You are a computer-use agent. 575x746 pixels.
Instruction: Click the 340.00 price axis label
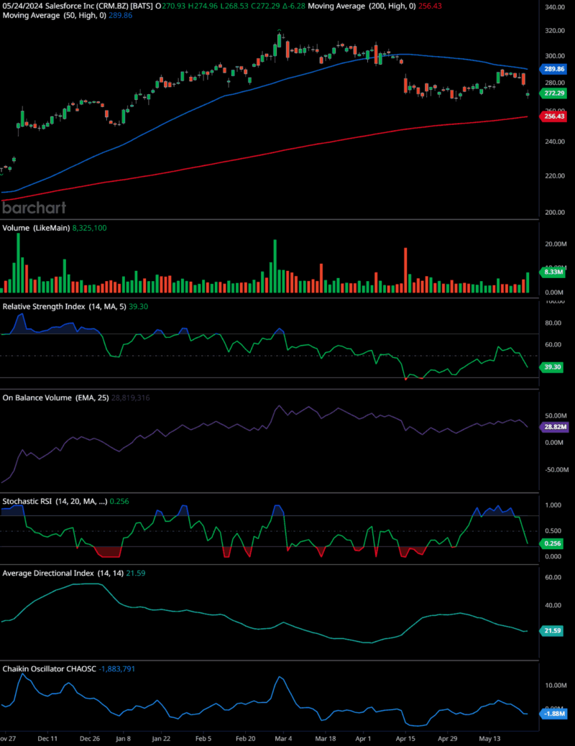point(555,7)
